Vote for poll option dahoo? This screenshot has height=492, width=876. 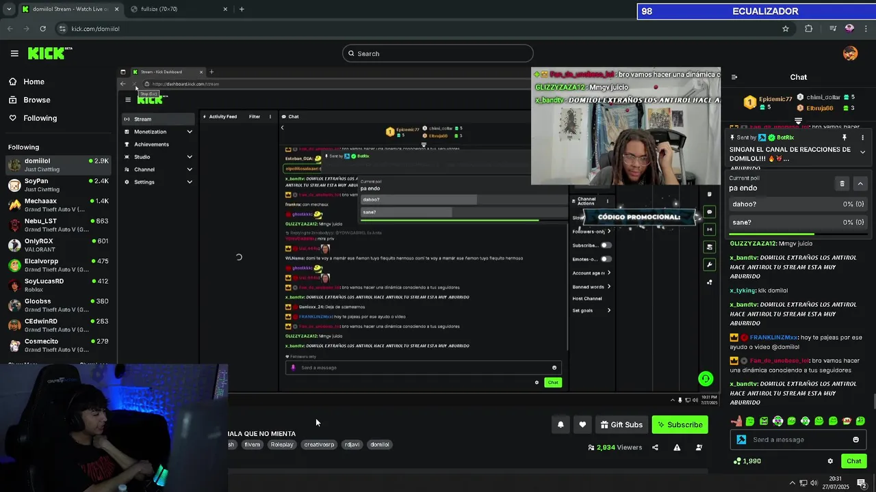point(798,204)
